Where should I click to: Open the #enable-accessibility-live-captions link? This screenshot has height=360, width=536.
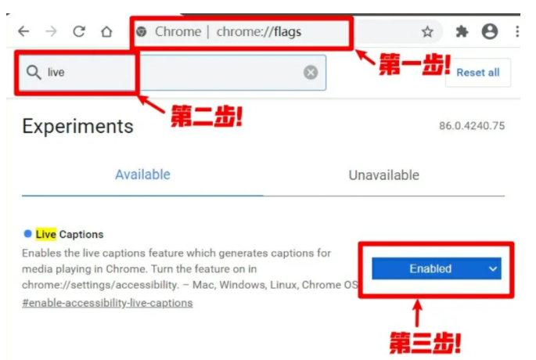[107, 303]
